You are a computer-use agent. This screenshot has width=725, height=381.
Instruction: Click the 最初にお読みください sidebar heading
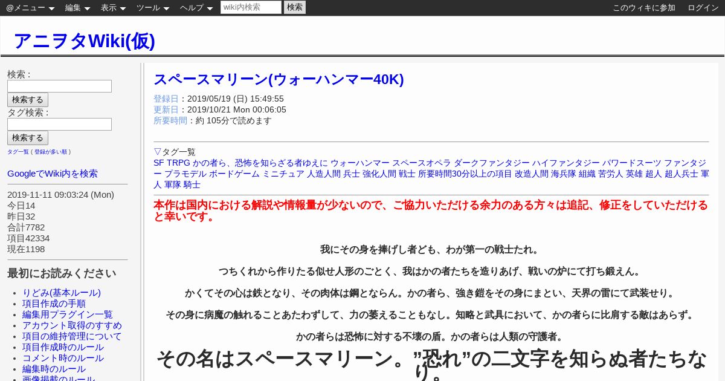(x=62, y=273)
